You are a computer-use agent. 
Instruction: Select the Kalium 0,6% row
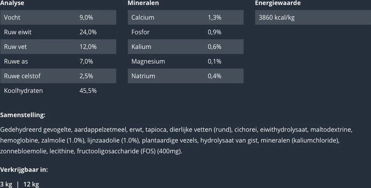185,47
